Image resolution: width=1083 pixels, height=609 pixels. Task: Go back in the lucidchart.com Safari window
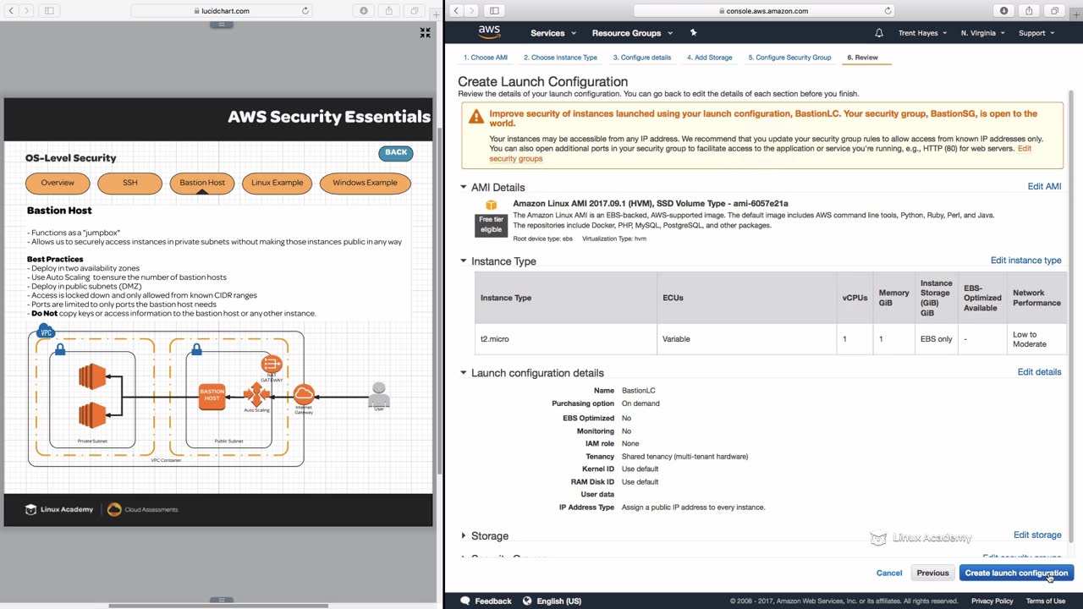coord(11,11)
